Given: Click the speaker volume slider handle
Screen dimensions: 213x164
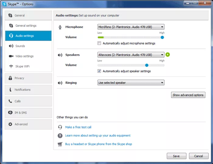Looking at the screenshot, I should [147, 65].
